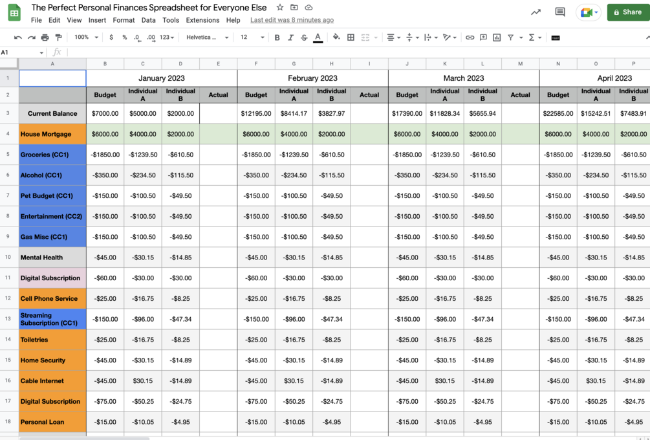The image size is (650, 440).
Task: Select the paint format roller icon
Action: tap(58, 38)
